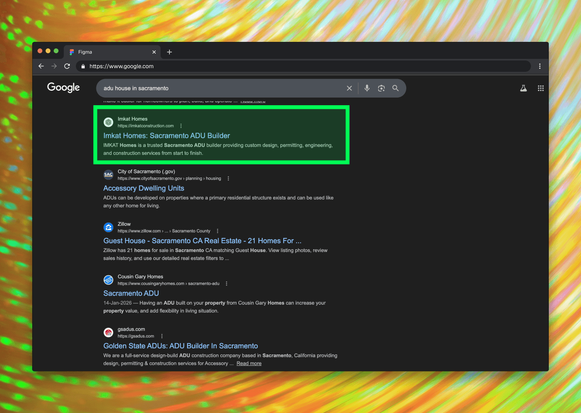Open more options for City of Sacramento result
581x413 pixels.
coord(228,178)
